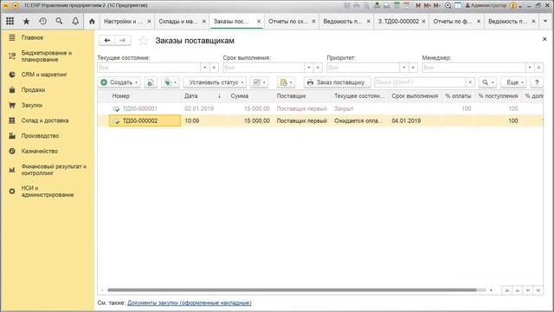
Task: Close the Заказы пос... tab
Action: point(259,21)
